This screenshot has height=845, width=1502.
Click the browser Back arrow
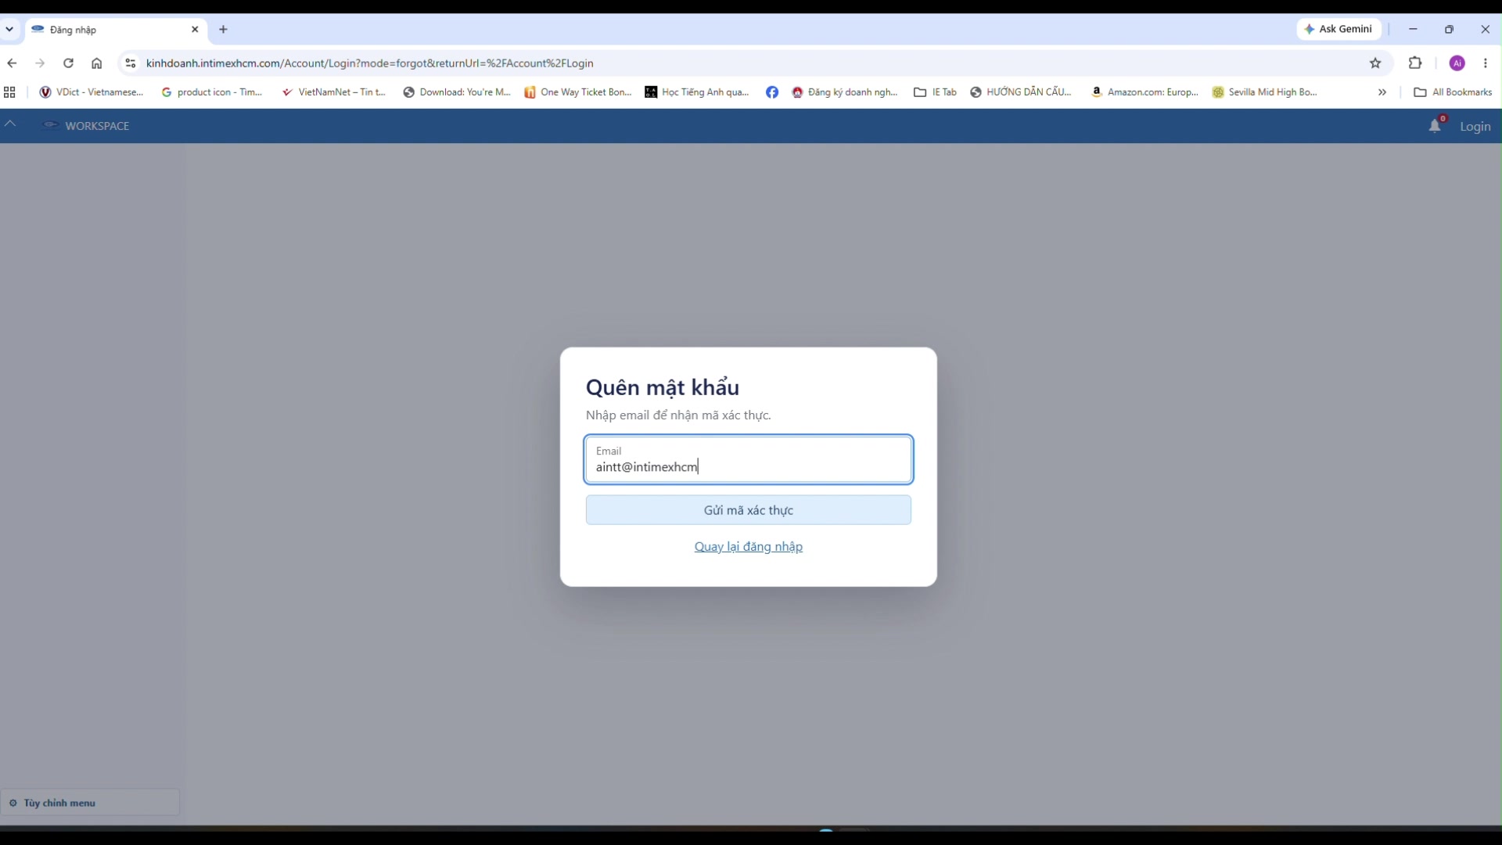click(x=12, y=63)
